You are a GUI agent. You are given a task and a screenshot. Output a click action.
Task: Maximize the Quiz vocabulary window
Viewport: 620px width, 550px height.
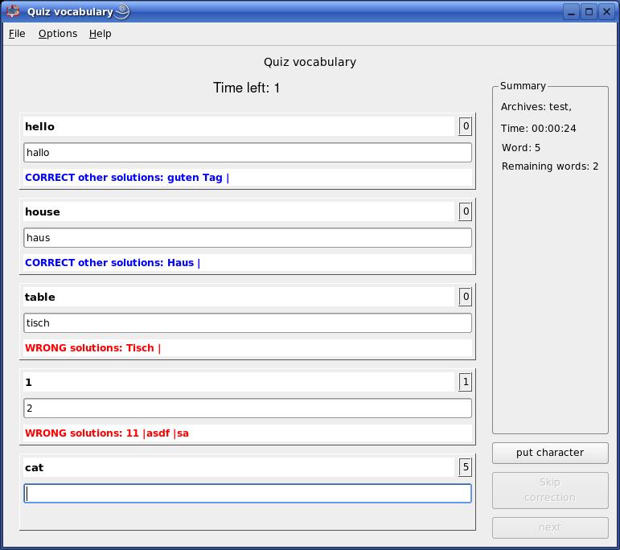coord(589,12)
